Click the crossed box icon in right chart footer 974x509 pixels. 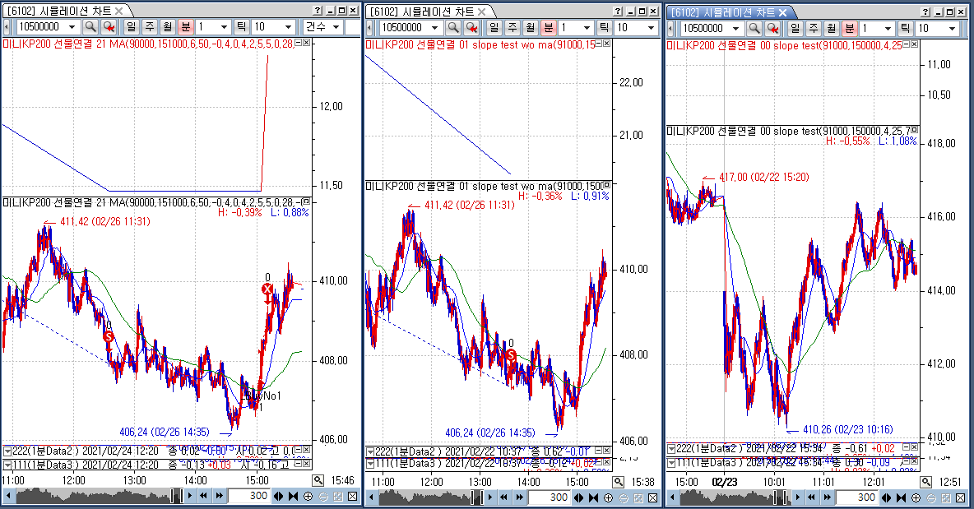coord(955,497)
